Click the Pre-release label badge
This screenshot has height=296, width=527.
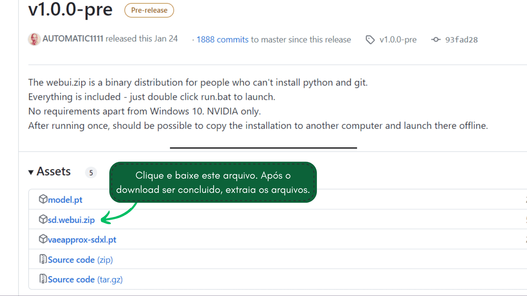[x=149, y=10]
